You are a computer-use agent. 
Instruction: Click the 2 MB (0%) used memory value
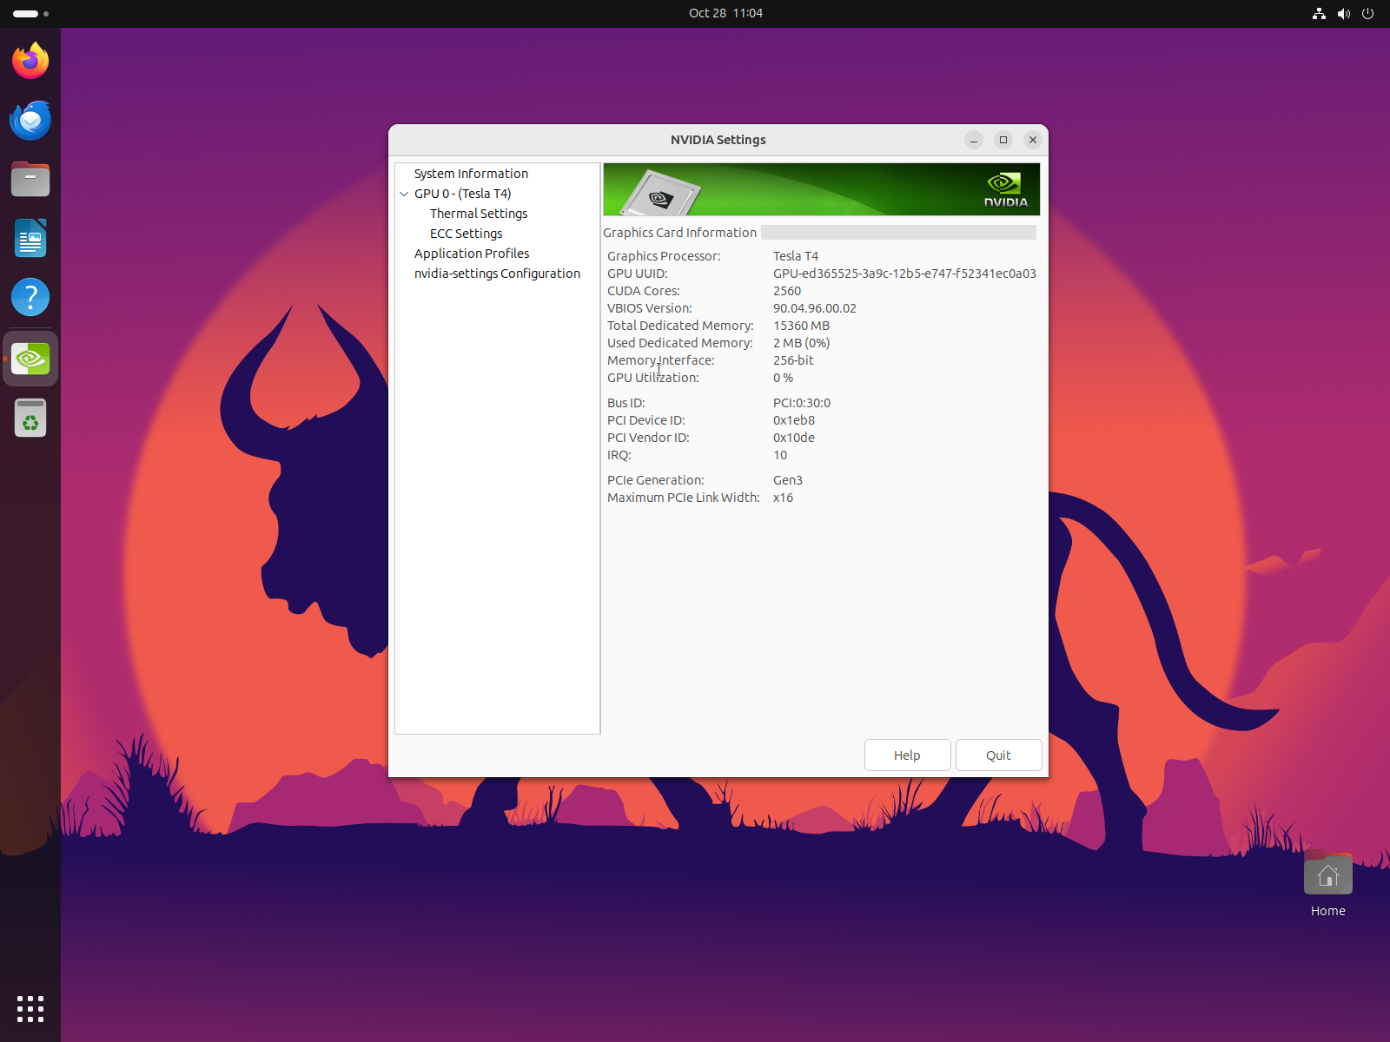coord(801,343)
